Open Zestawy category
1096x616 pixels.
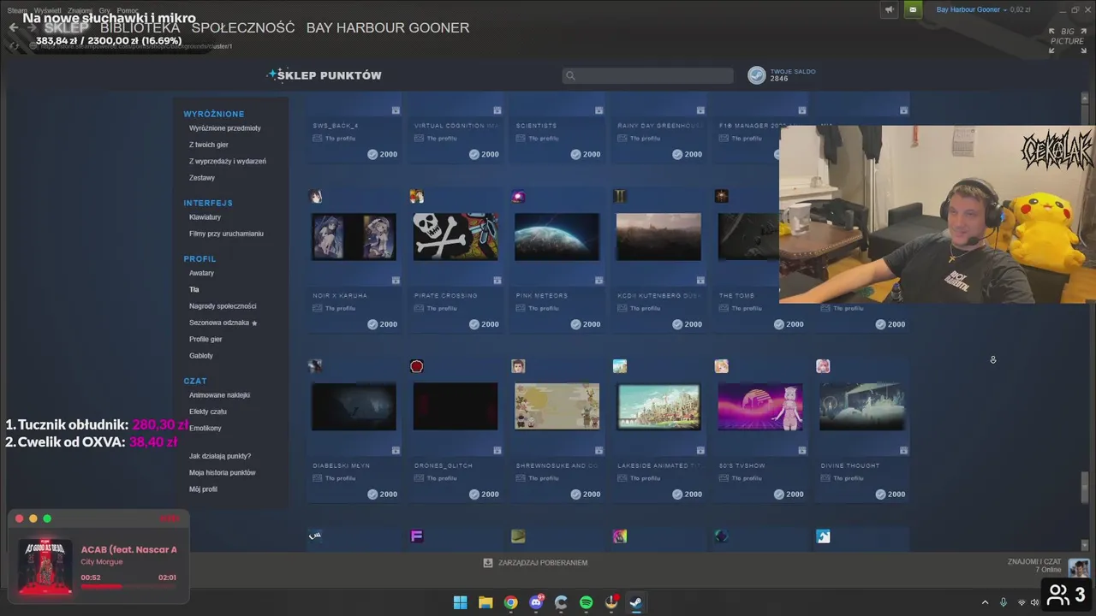click(202, 178)
